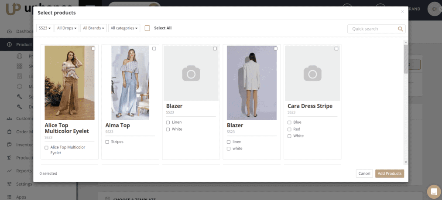Click the Reports chart icon in sidebar

(x=9, y=171)
